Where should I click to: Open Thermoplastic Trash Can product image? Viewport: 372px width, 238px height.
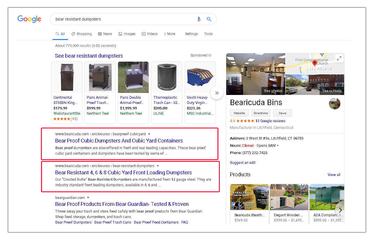167,77
